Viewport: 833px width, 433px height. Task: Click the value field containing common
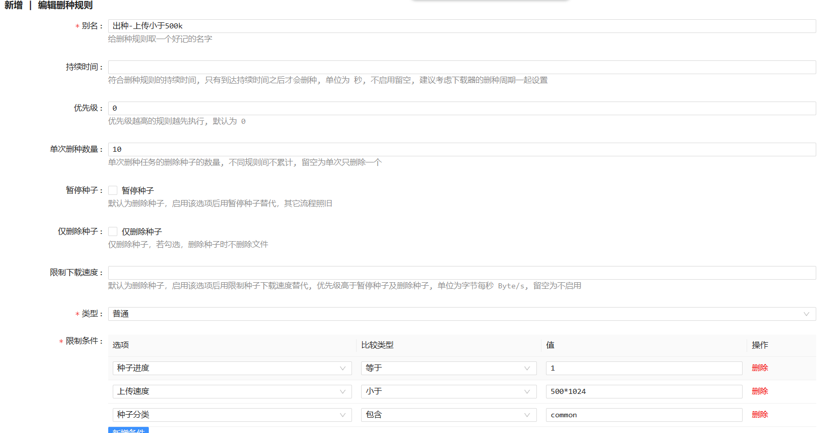(644, 415)
